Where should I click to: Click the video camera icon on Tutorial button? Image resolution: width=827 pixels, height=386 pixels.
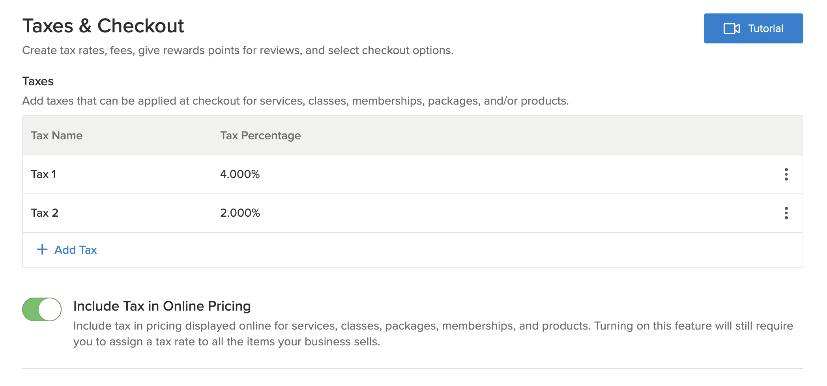733,28
